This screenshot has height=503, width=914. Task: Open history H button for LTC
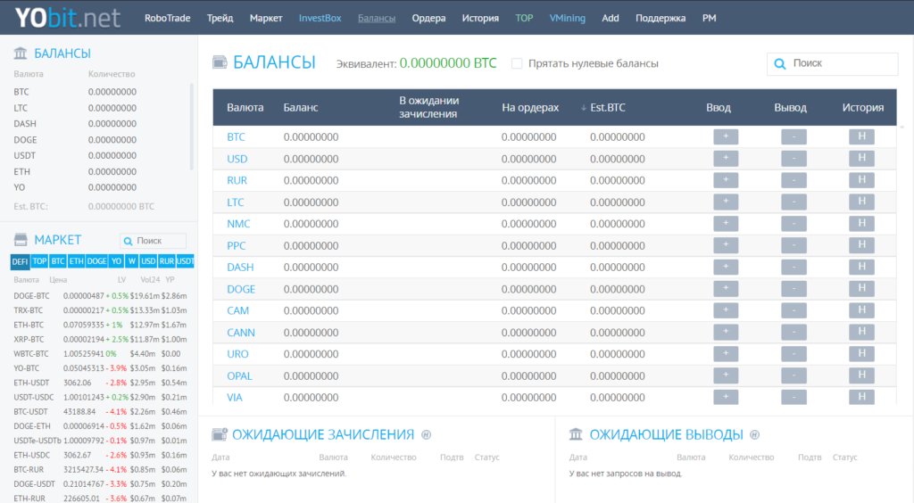[861, 202]
